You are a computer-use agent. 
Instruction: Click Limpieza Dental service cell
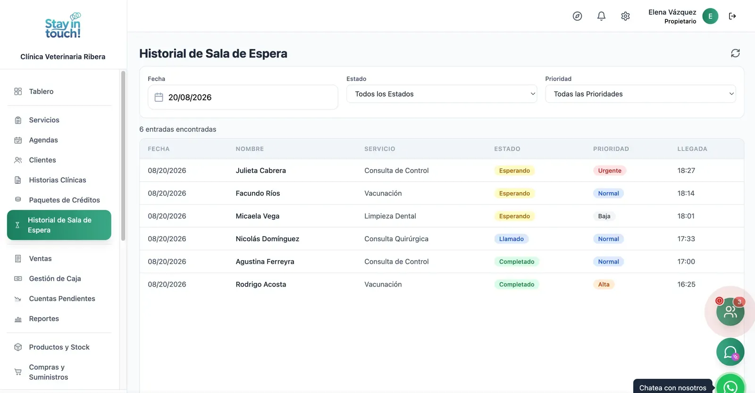coord(390,216)
